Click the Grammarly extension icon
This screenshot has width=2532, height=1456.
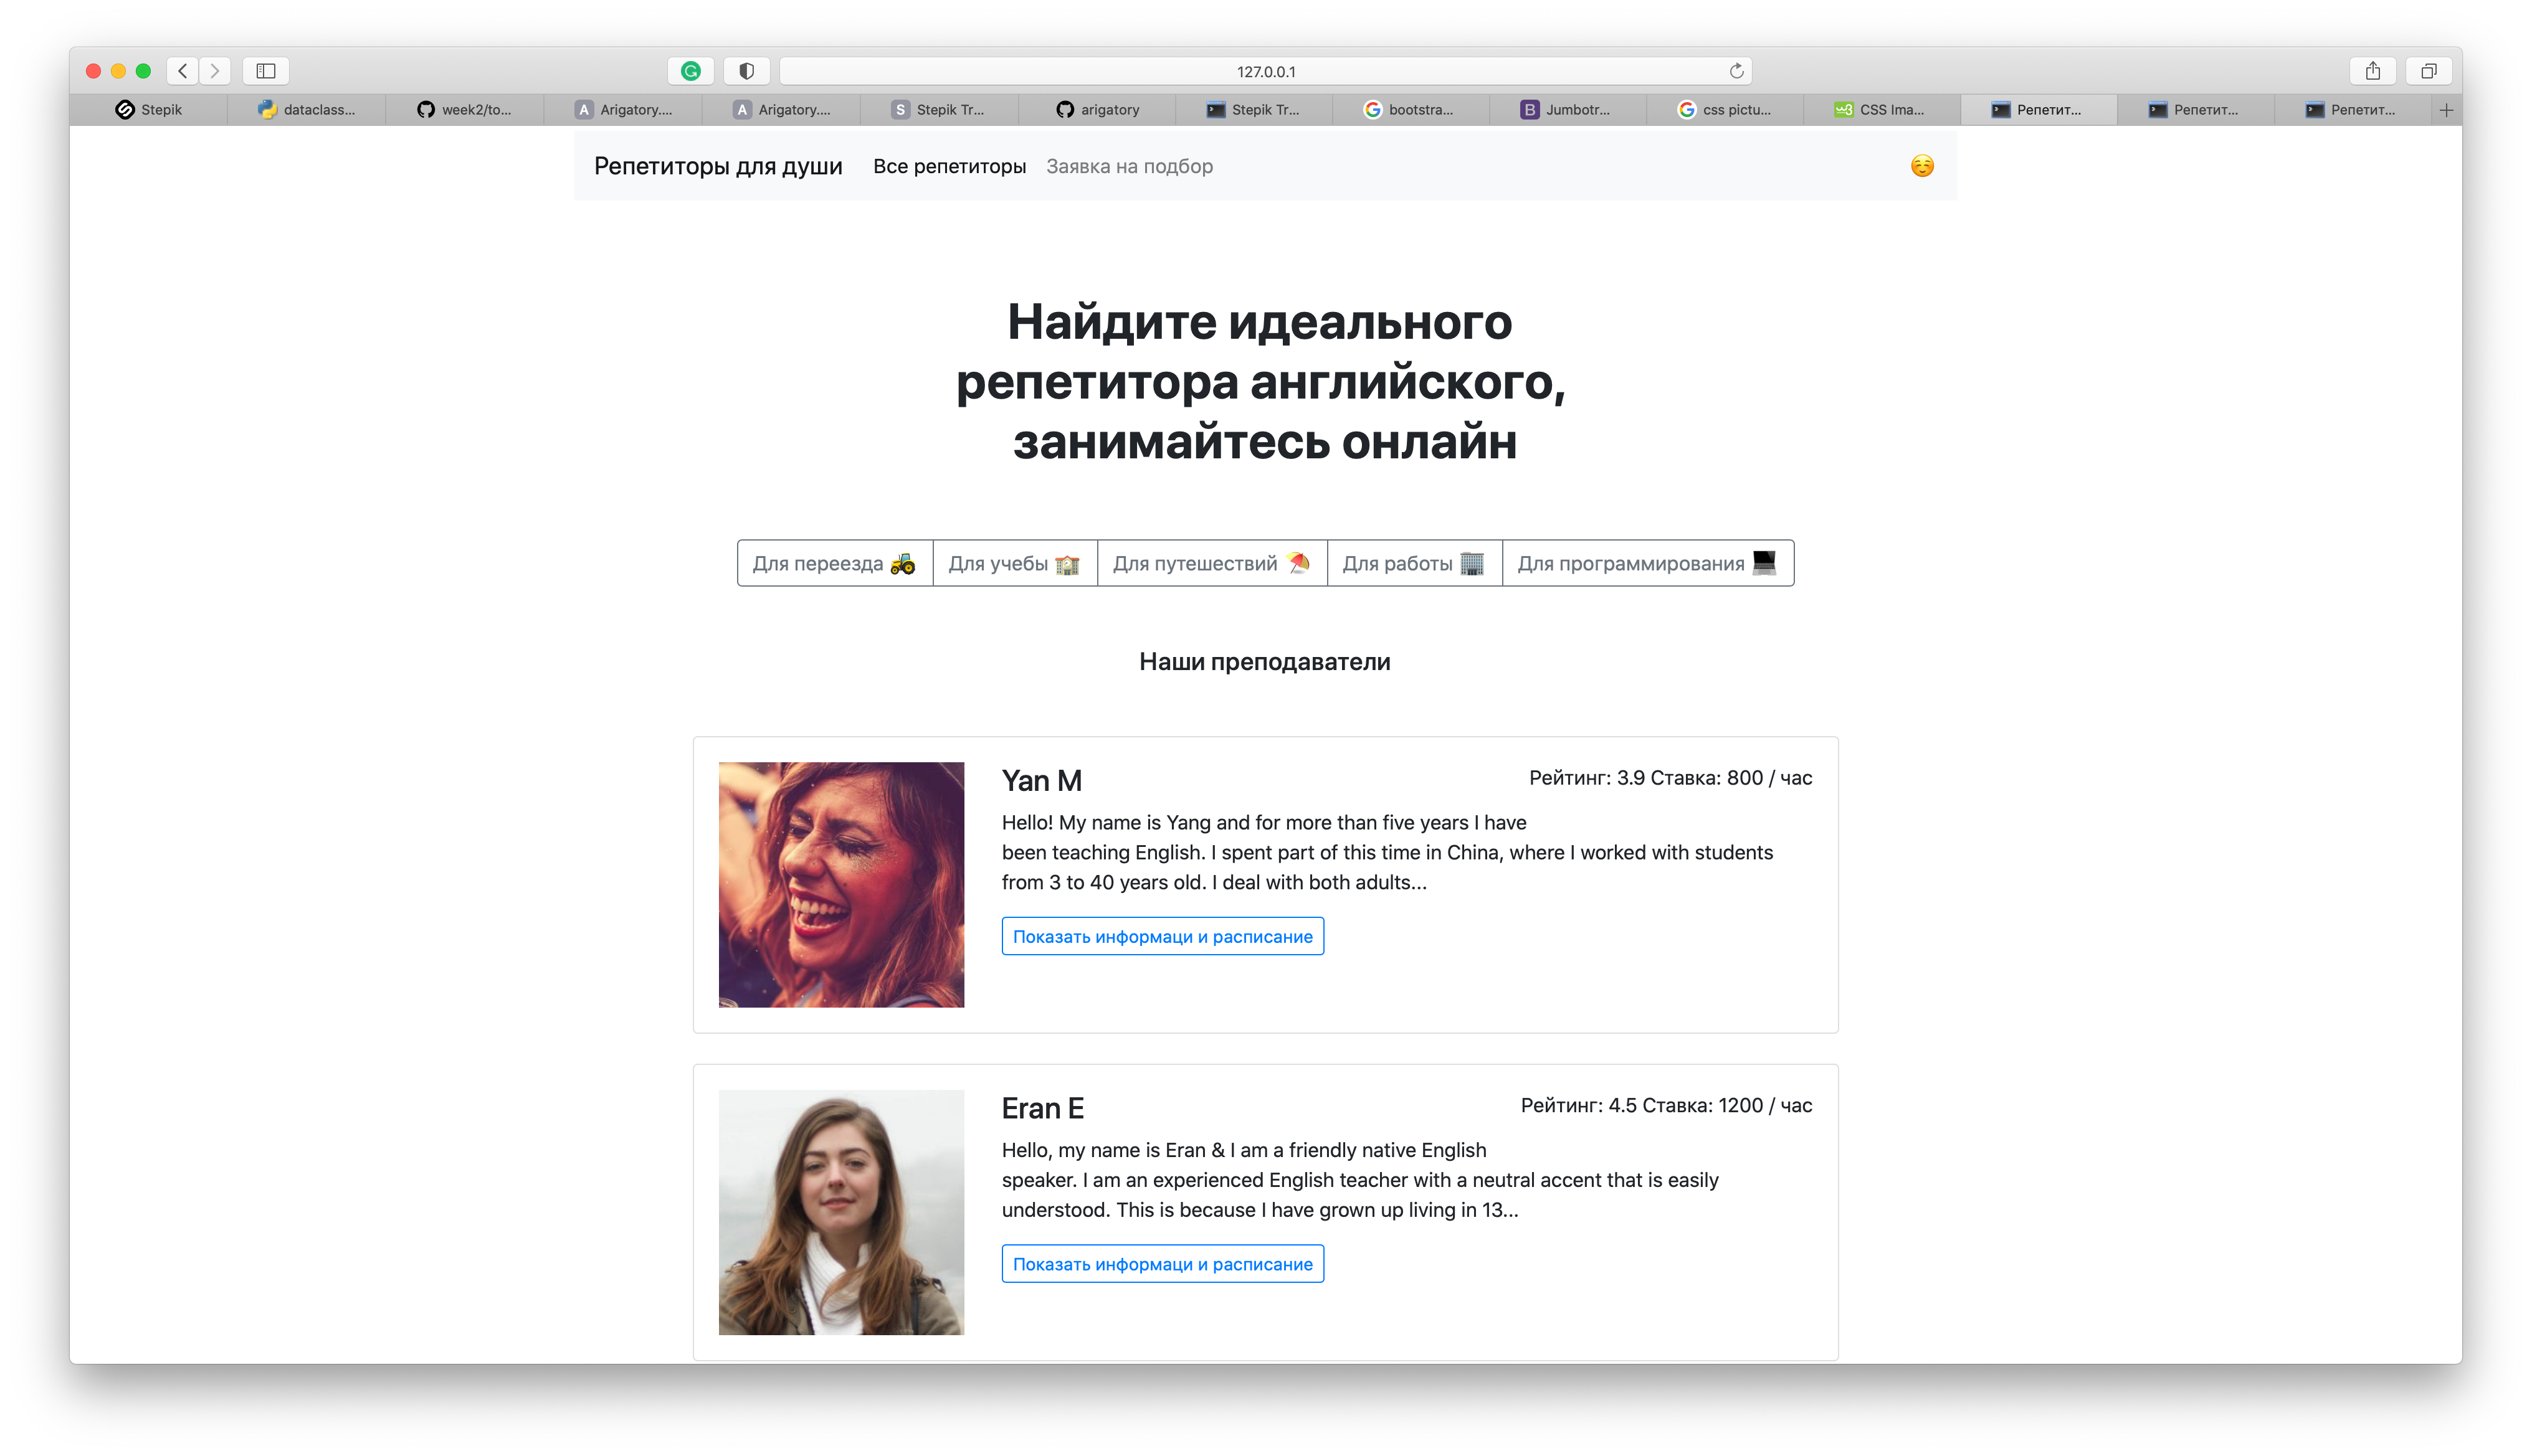[690, 71]
